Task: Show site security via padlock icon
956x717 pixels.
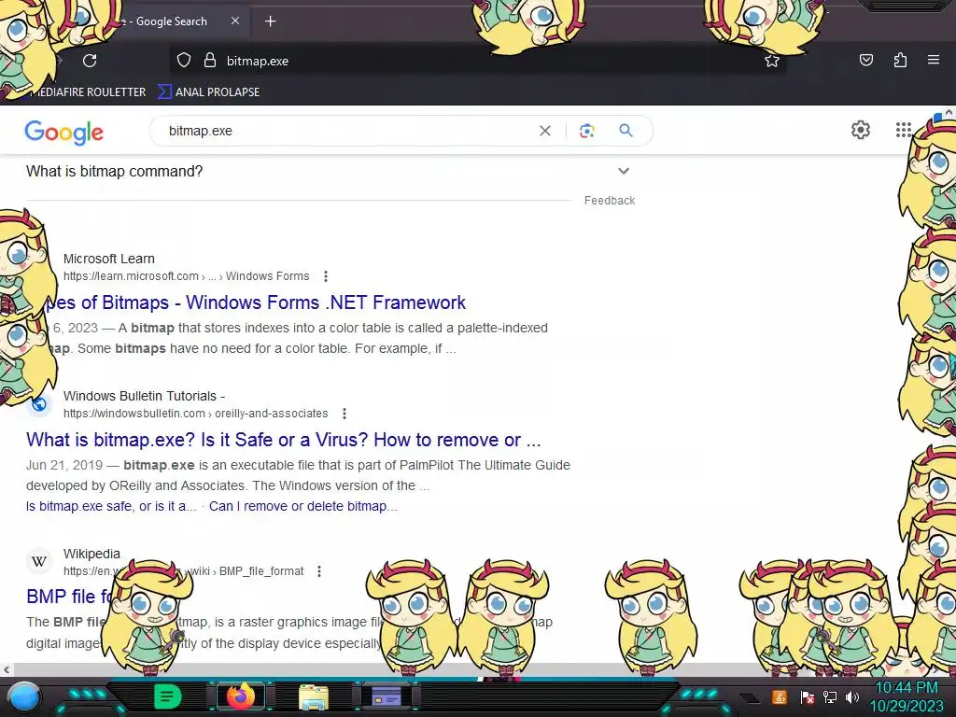Action: click(x=210, y=61)
